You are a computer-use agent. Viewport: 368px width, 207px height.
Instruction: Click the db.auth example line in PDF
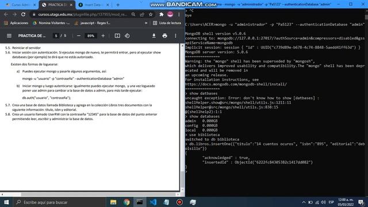pos(47,98)
